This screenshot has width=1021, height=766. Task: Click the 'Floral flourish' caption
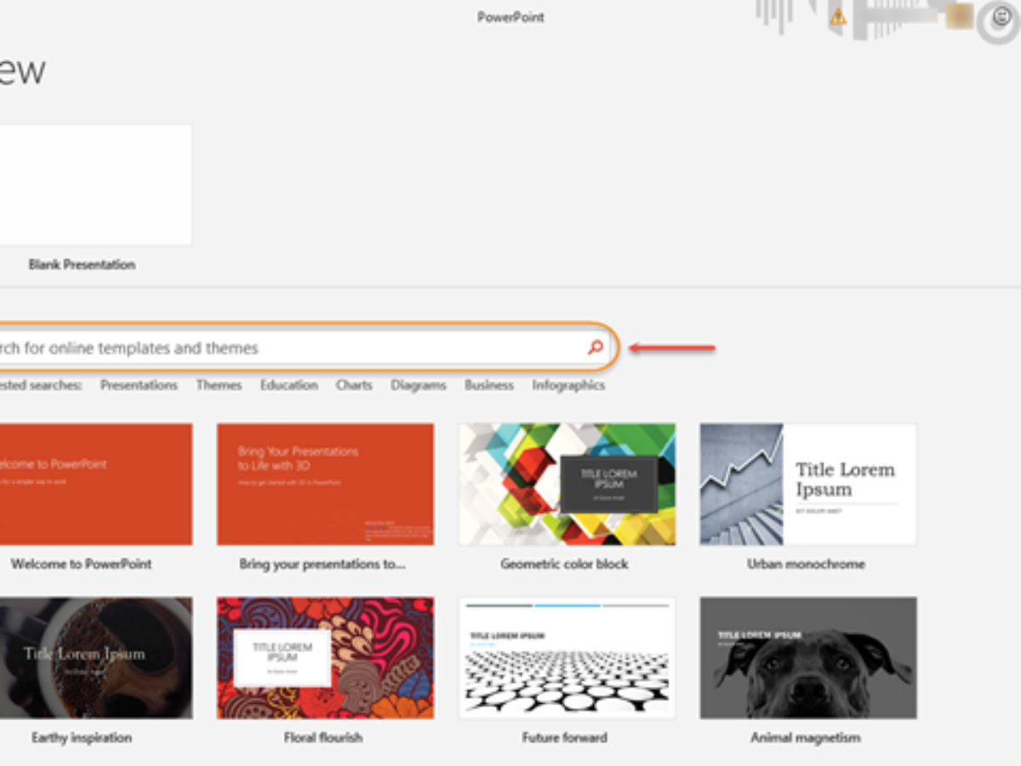coord(323,737)
